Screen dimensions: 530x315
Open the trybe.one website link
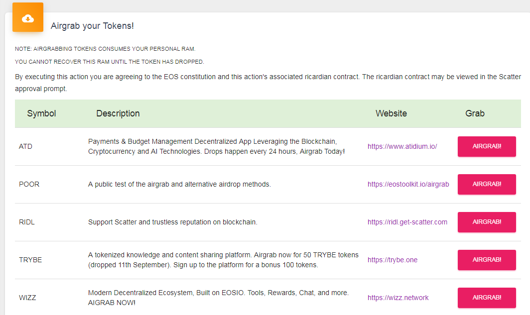pos(393,260)
